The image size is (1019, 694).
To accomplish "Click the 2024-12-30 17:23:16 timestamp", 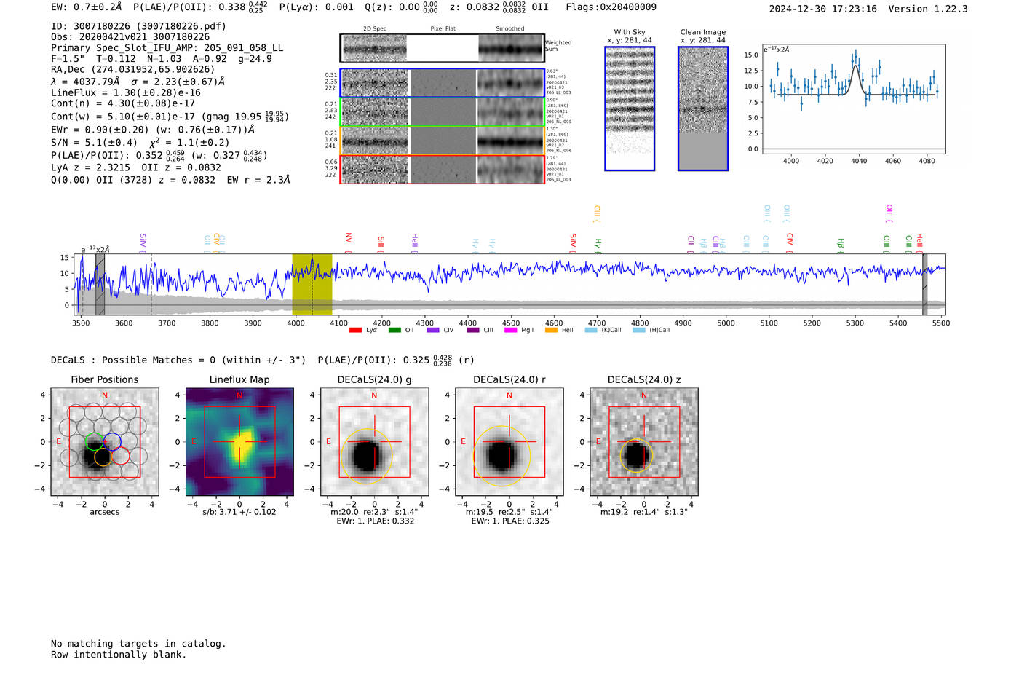I will pos(822,9).
